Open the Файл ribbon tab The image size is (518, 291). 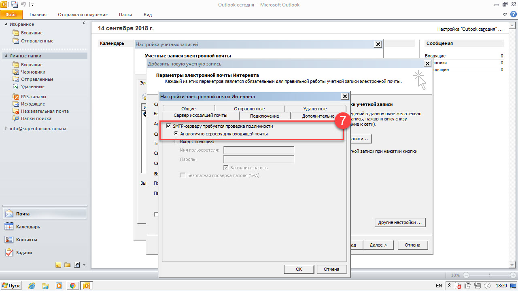[x=11, y=15]
